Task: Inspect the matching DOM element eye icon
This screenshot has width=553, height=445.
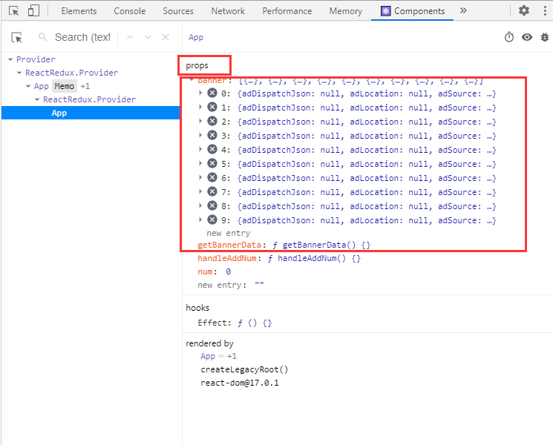Action: 527,37
